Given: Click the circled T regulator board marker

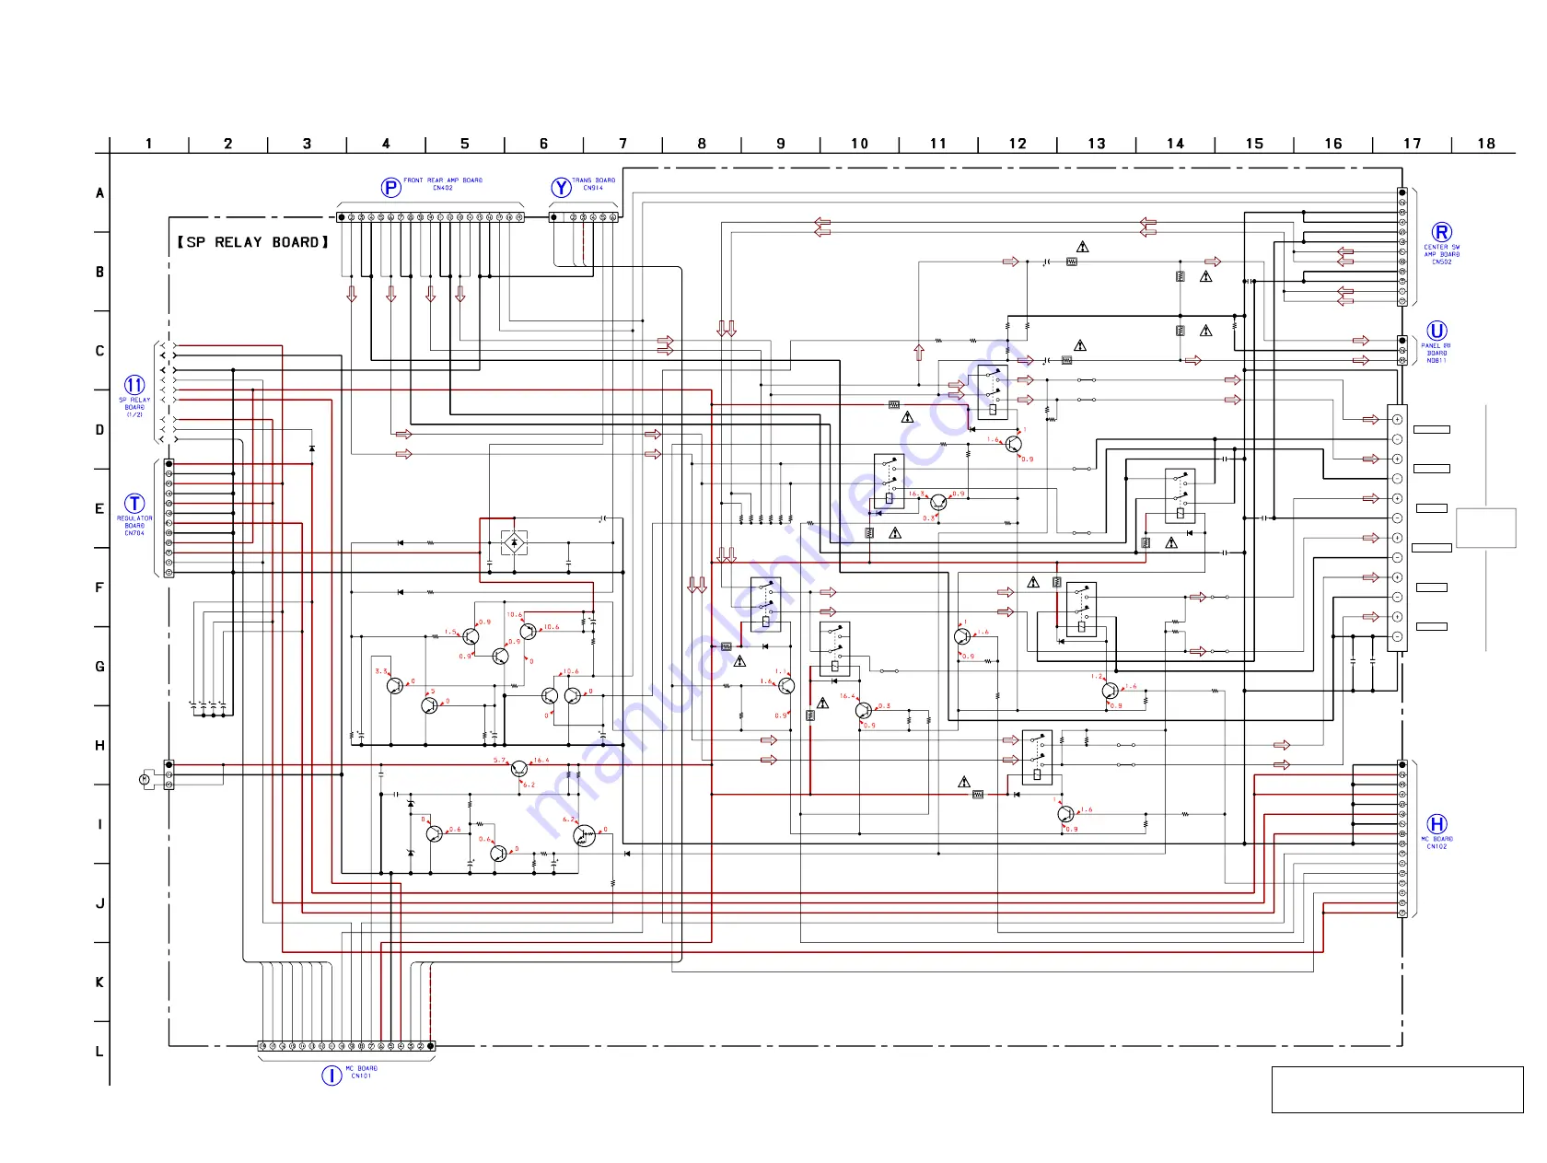Looking at the screenshot, I should [x=134, y=504].
